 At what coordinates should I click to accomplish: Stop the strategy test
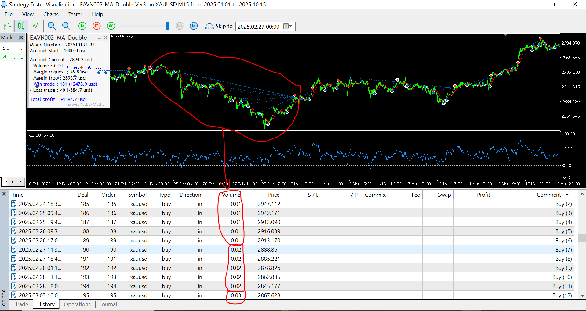pyautogui.click(x=97, y=26)
